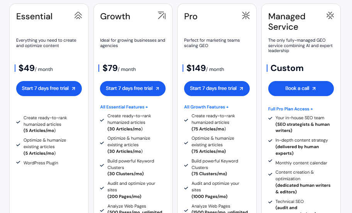Click checkmark next to Monthly content calendar
The image size is (352, 213).
click(x=270, y=162)
